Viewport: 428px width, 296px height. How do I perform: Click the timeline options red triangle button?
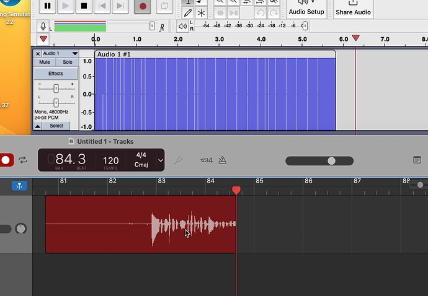pos(43,39)
